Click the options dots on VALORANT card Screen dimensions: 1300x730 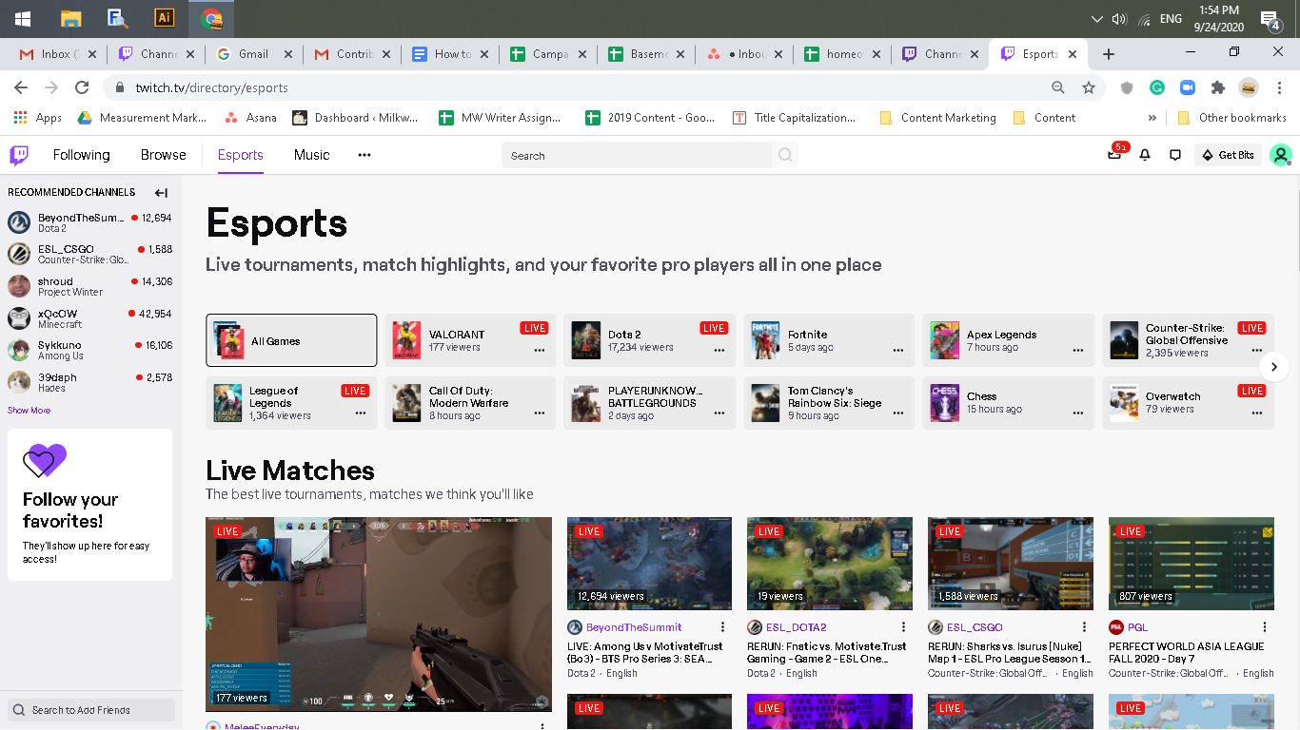540,351
